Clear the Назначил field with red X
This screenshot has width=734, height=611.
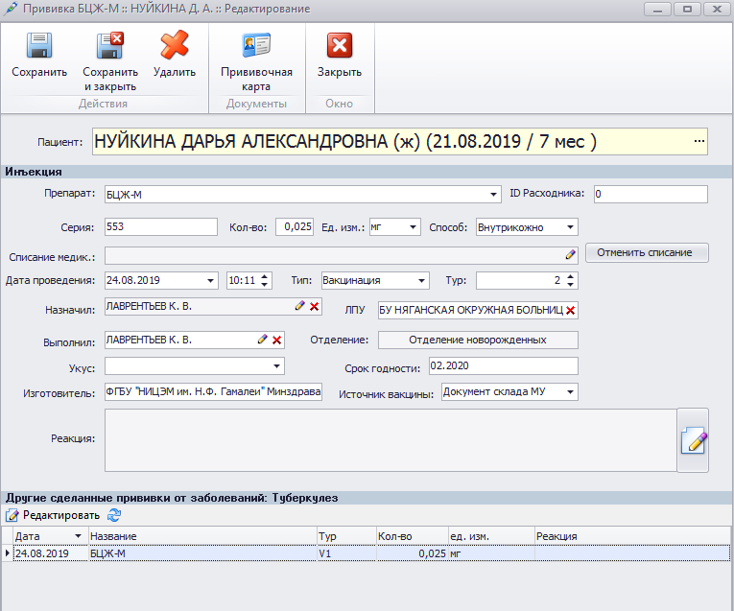point(314,306)
